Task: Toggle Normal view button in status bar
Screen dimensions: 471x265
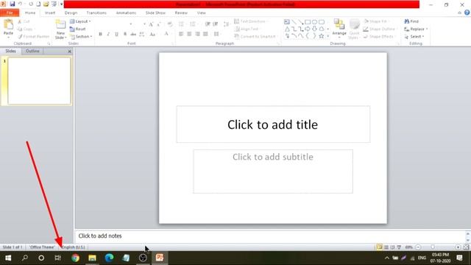Action: [x=380, y=247]
